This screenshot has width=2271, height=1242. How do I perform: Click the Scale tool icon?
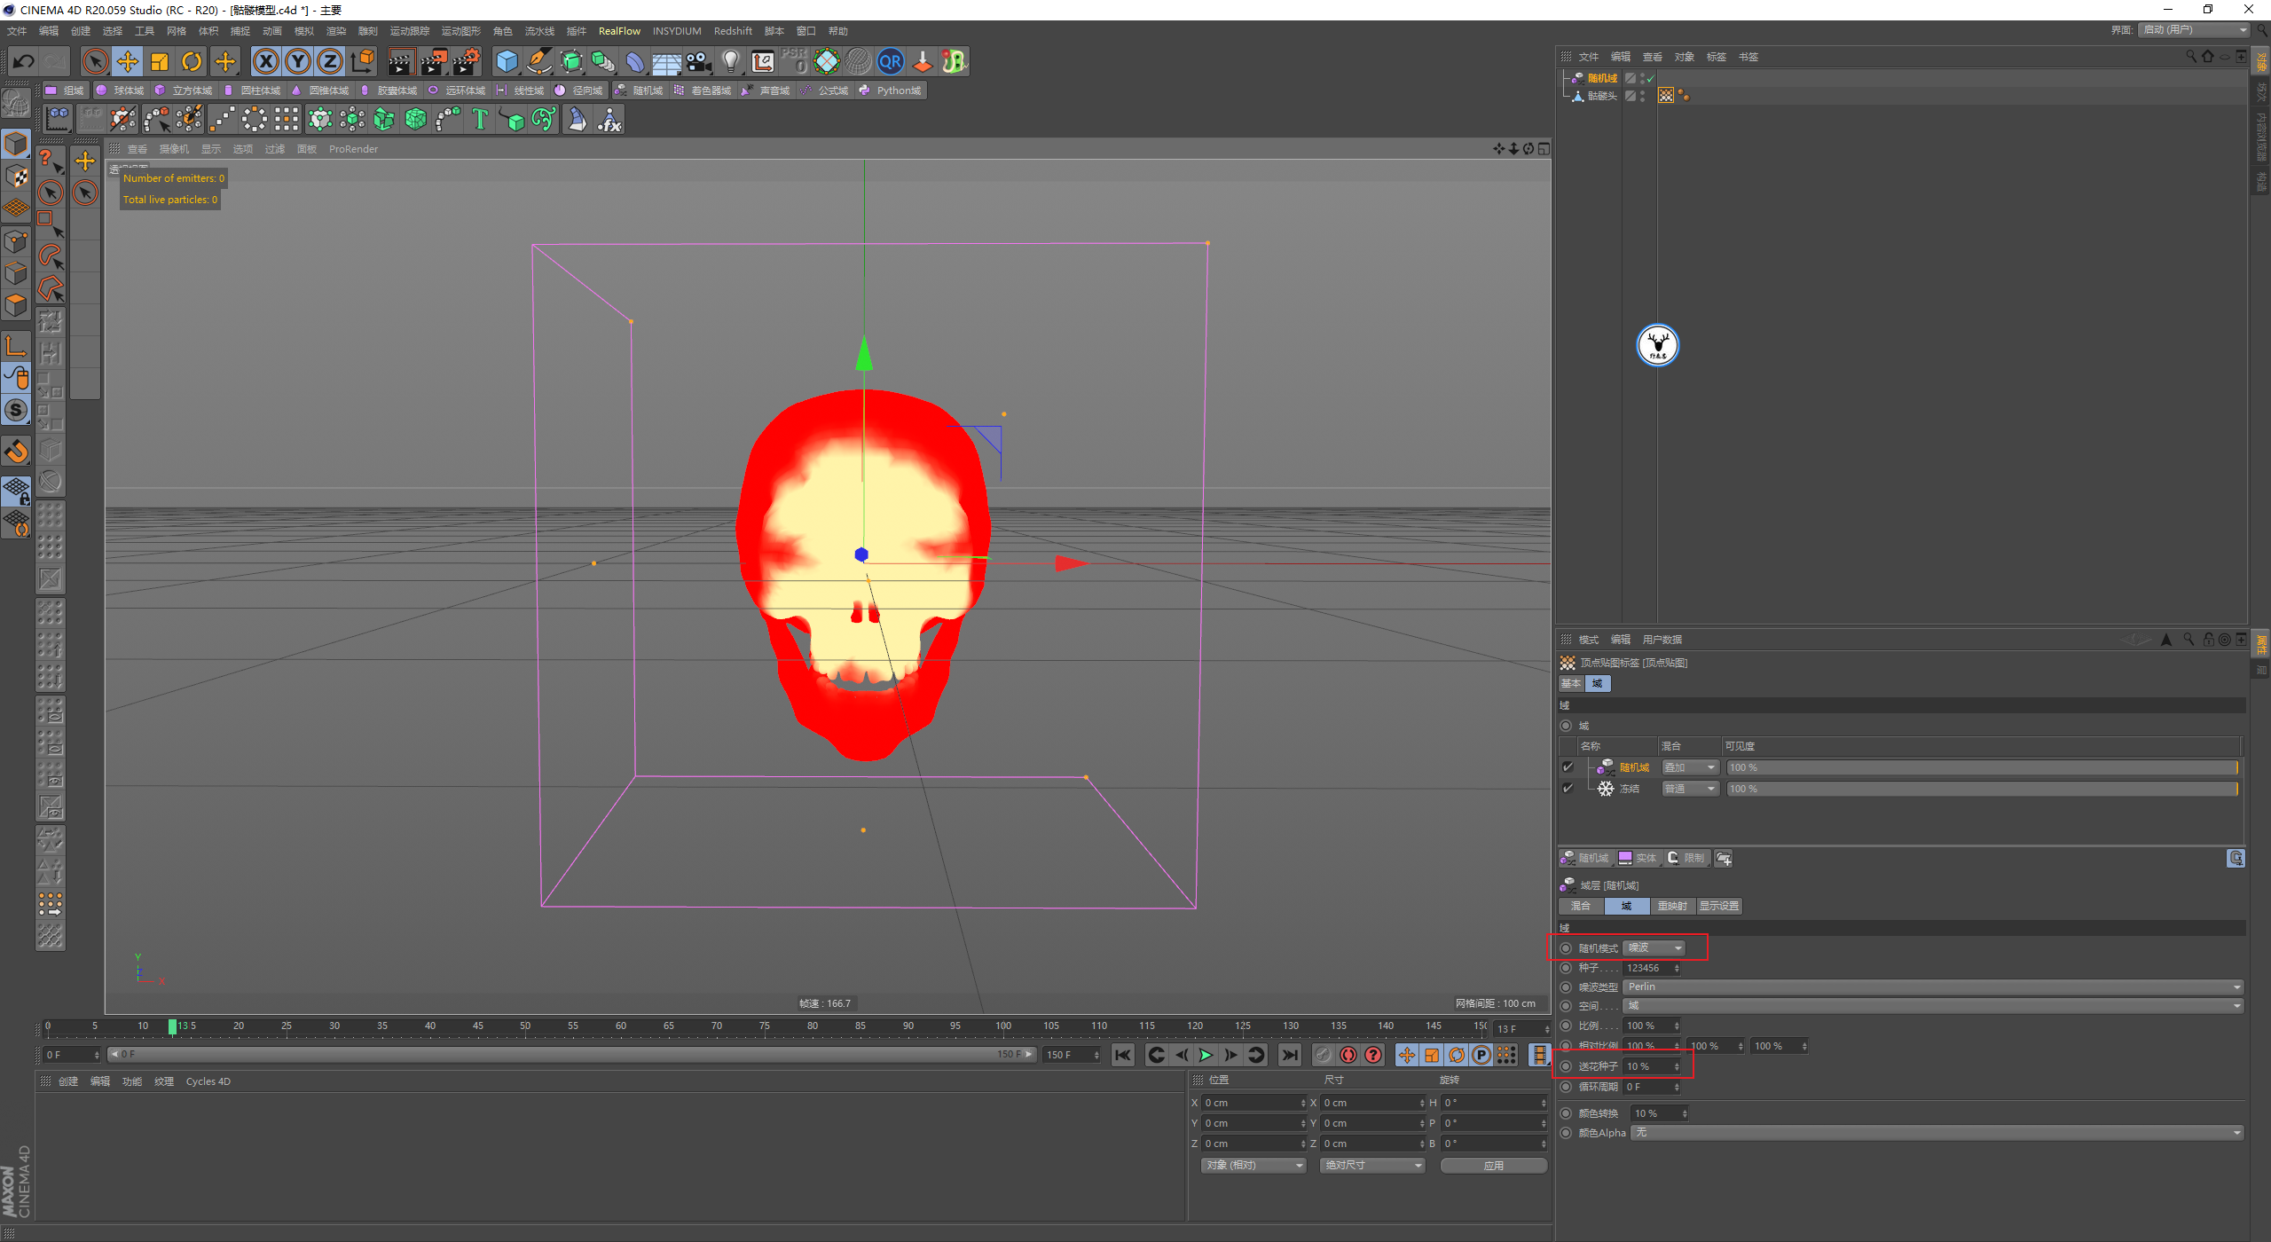160,61
